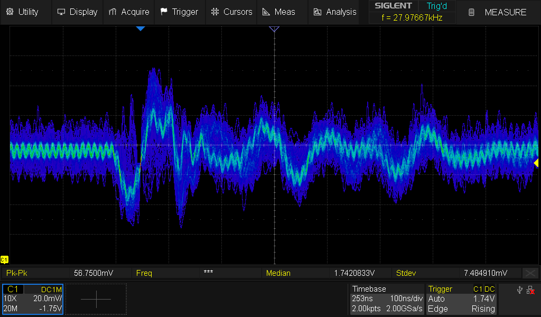Open the Trigger flag menu
541x317 pixels.
coord(179,12)
